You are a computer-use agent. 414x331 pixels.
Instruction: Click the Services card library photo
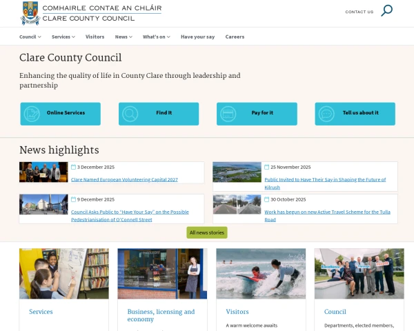64,274
